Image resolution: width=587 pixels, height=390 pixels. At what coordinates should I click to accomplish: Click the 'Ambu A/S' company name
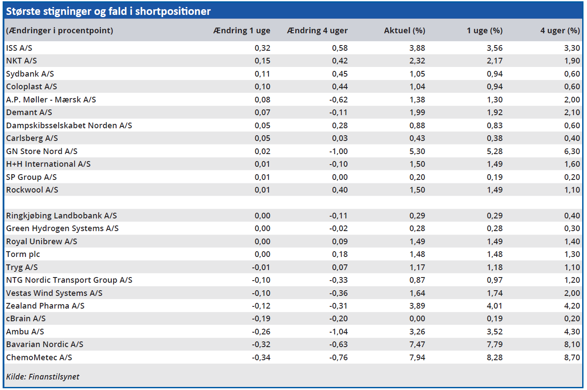click(x=25, y=332)
